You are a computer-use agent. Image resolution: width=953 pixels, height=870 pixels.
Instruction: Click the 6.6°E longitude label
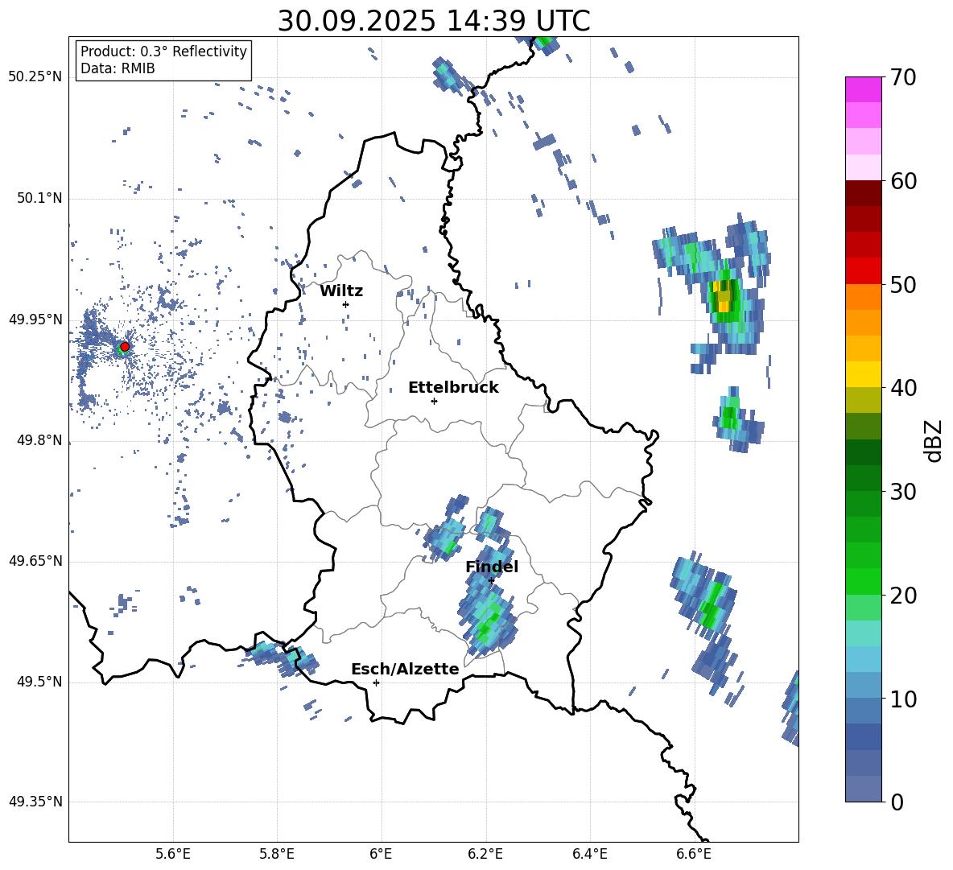click(694, 854)
